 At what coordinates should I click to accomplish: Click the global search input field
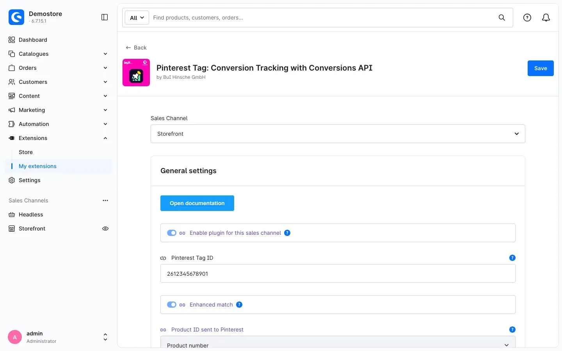click(322, 18)
